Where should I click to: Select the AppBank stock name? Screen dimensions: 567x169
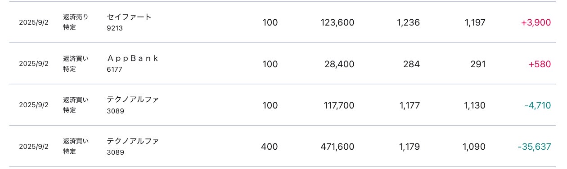[132, 58]
